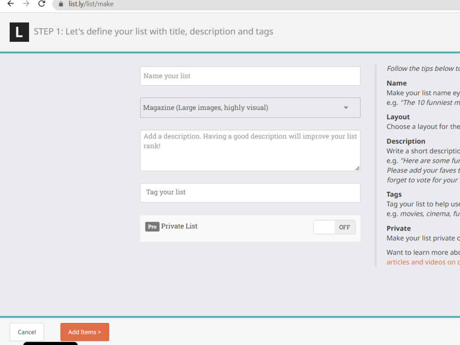Toggle the Private List OFF switch
The image size is (460, 345).
coord(334,227)
